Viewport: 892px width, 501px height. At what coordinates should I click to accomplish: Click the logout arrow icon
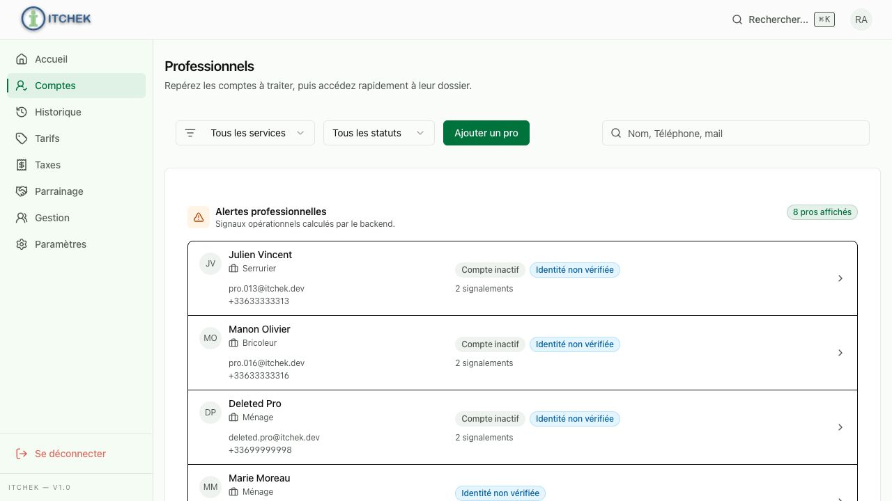[22, 454]
